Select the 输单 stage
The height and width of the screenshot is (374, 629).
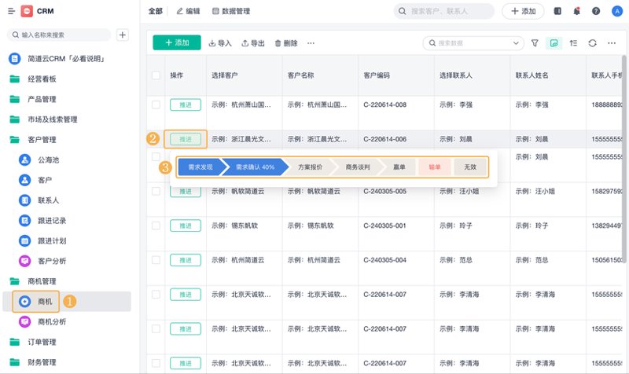pos(435,167)
